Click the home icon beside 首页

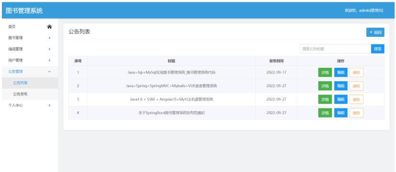(50, 27)
